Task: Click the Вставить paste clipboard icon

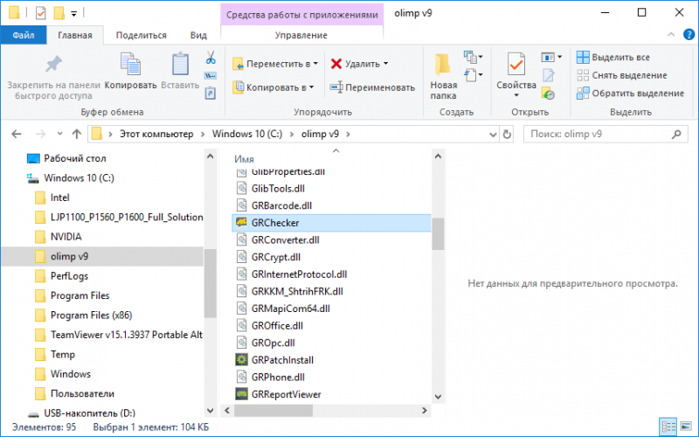Action: (x=180, y=64)
